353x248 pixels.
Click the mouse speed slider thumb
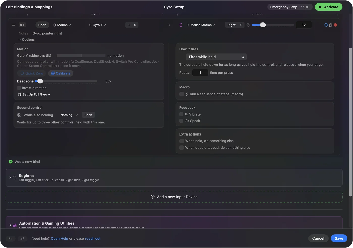coord(263,25)
